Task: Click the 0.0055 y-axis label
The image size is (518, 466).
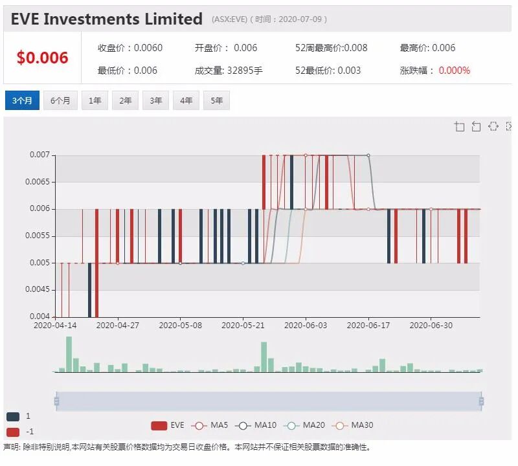Action: (x=38, y=236)
